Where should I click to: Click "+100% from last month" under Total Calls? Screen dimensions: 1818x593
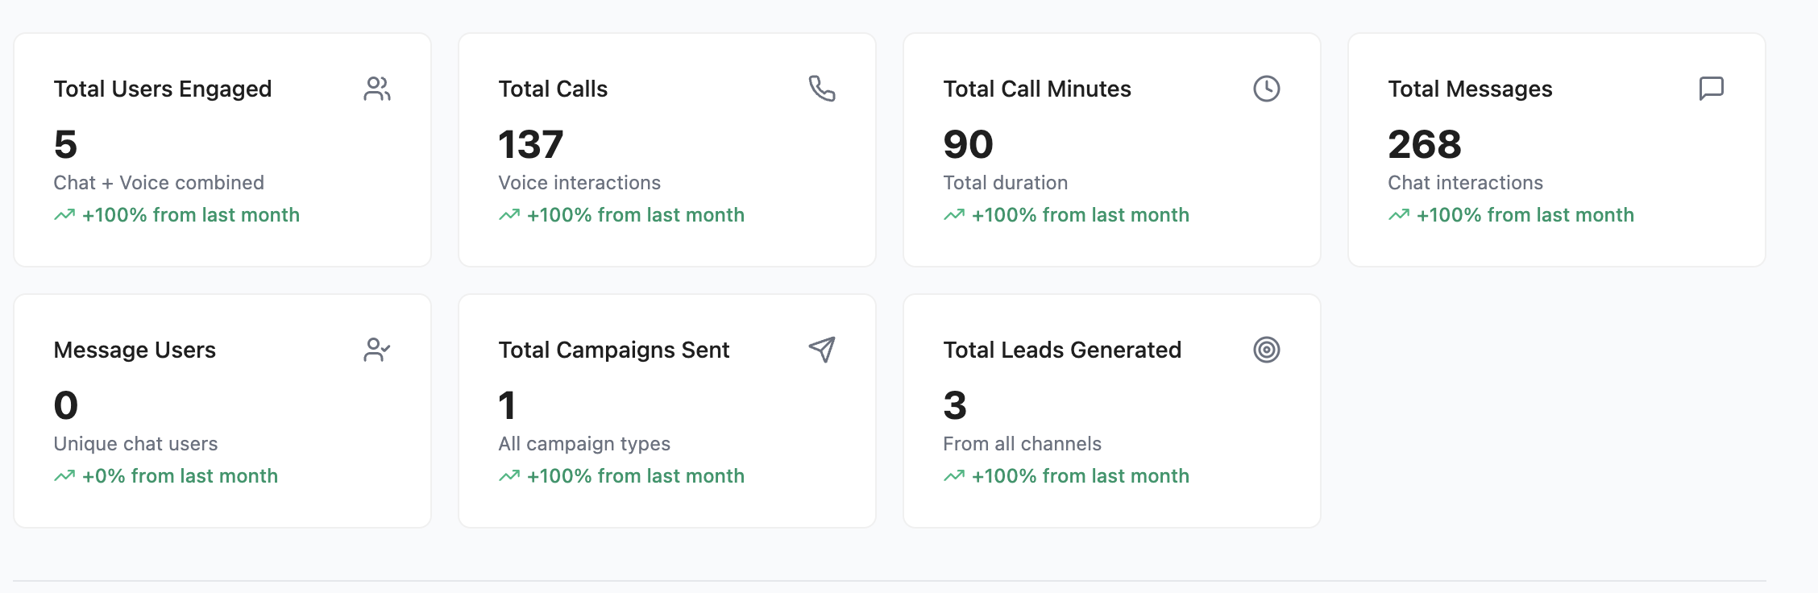(x=635, y=215)
